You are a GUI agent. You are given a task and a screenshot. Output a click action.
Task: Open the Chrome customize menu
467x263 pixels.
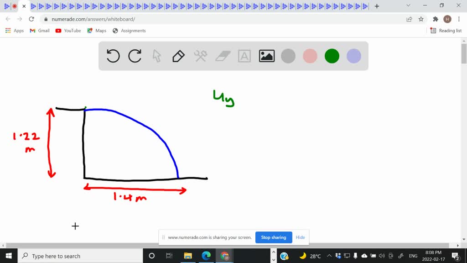(458, 19)
